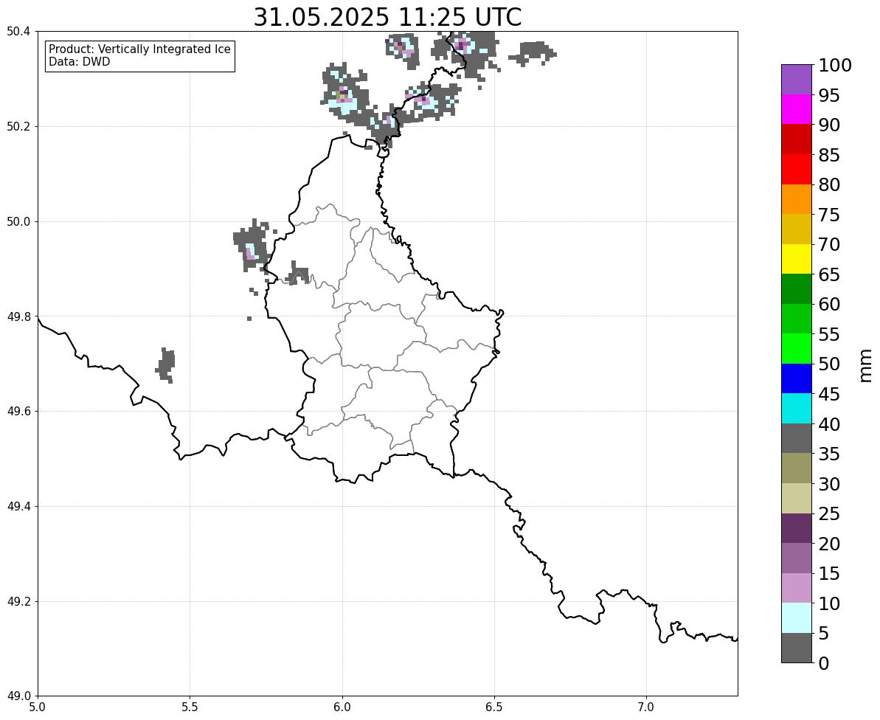The image size is (880, 720).
Task: Pick the gray 35–40 mm colorbar segment
Action: (797, 439)
